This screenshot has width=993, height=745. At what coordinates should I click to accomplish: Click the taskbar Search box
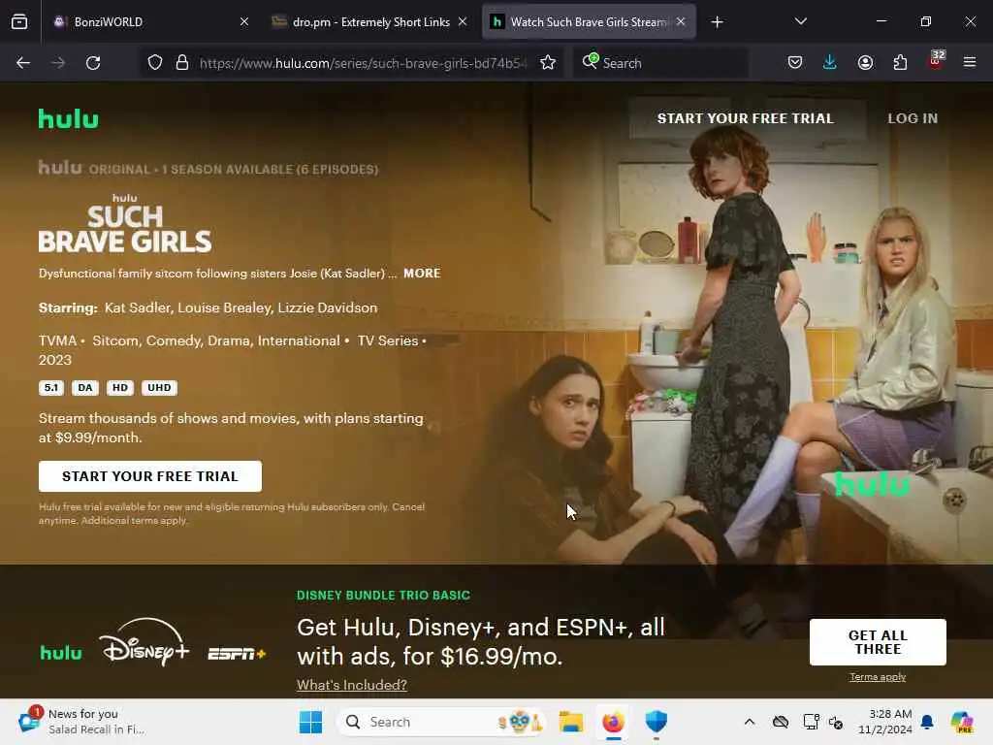(441, 722)
